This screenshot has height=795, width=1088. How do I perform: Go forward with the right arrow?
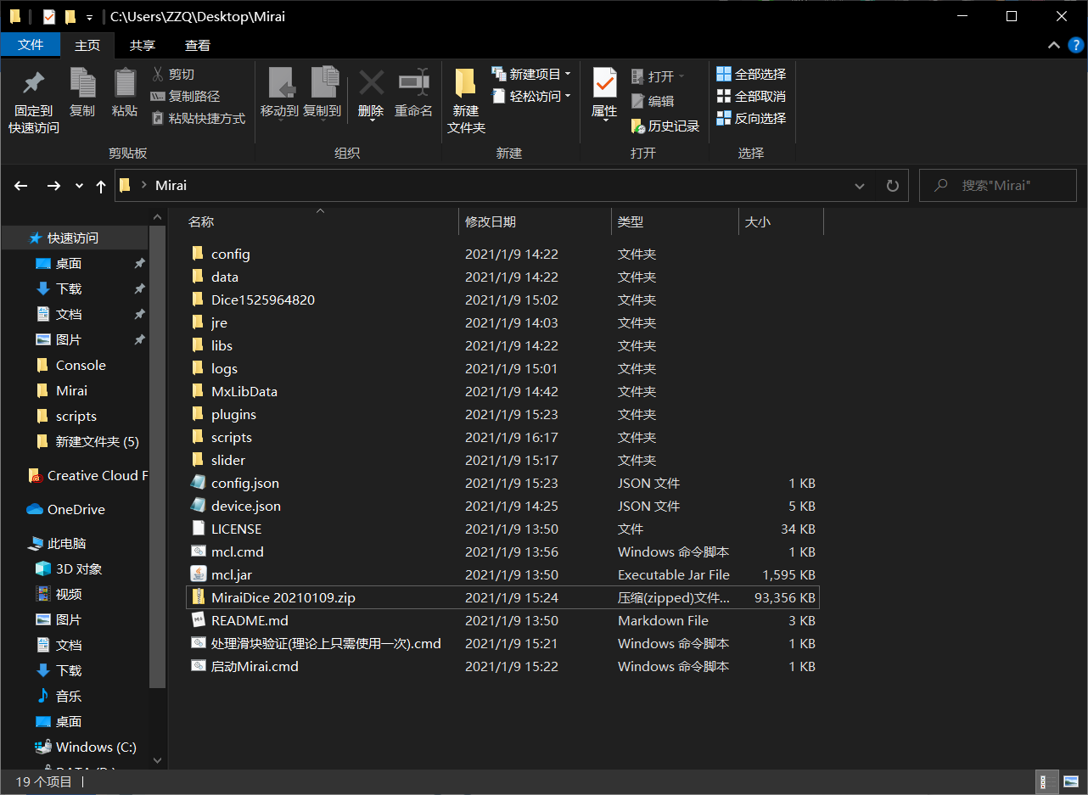tap(53, 186)
